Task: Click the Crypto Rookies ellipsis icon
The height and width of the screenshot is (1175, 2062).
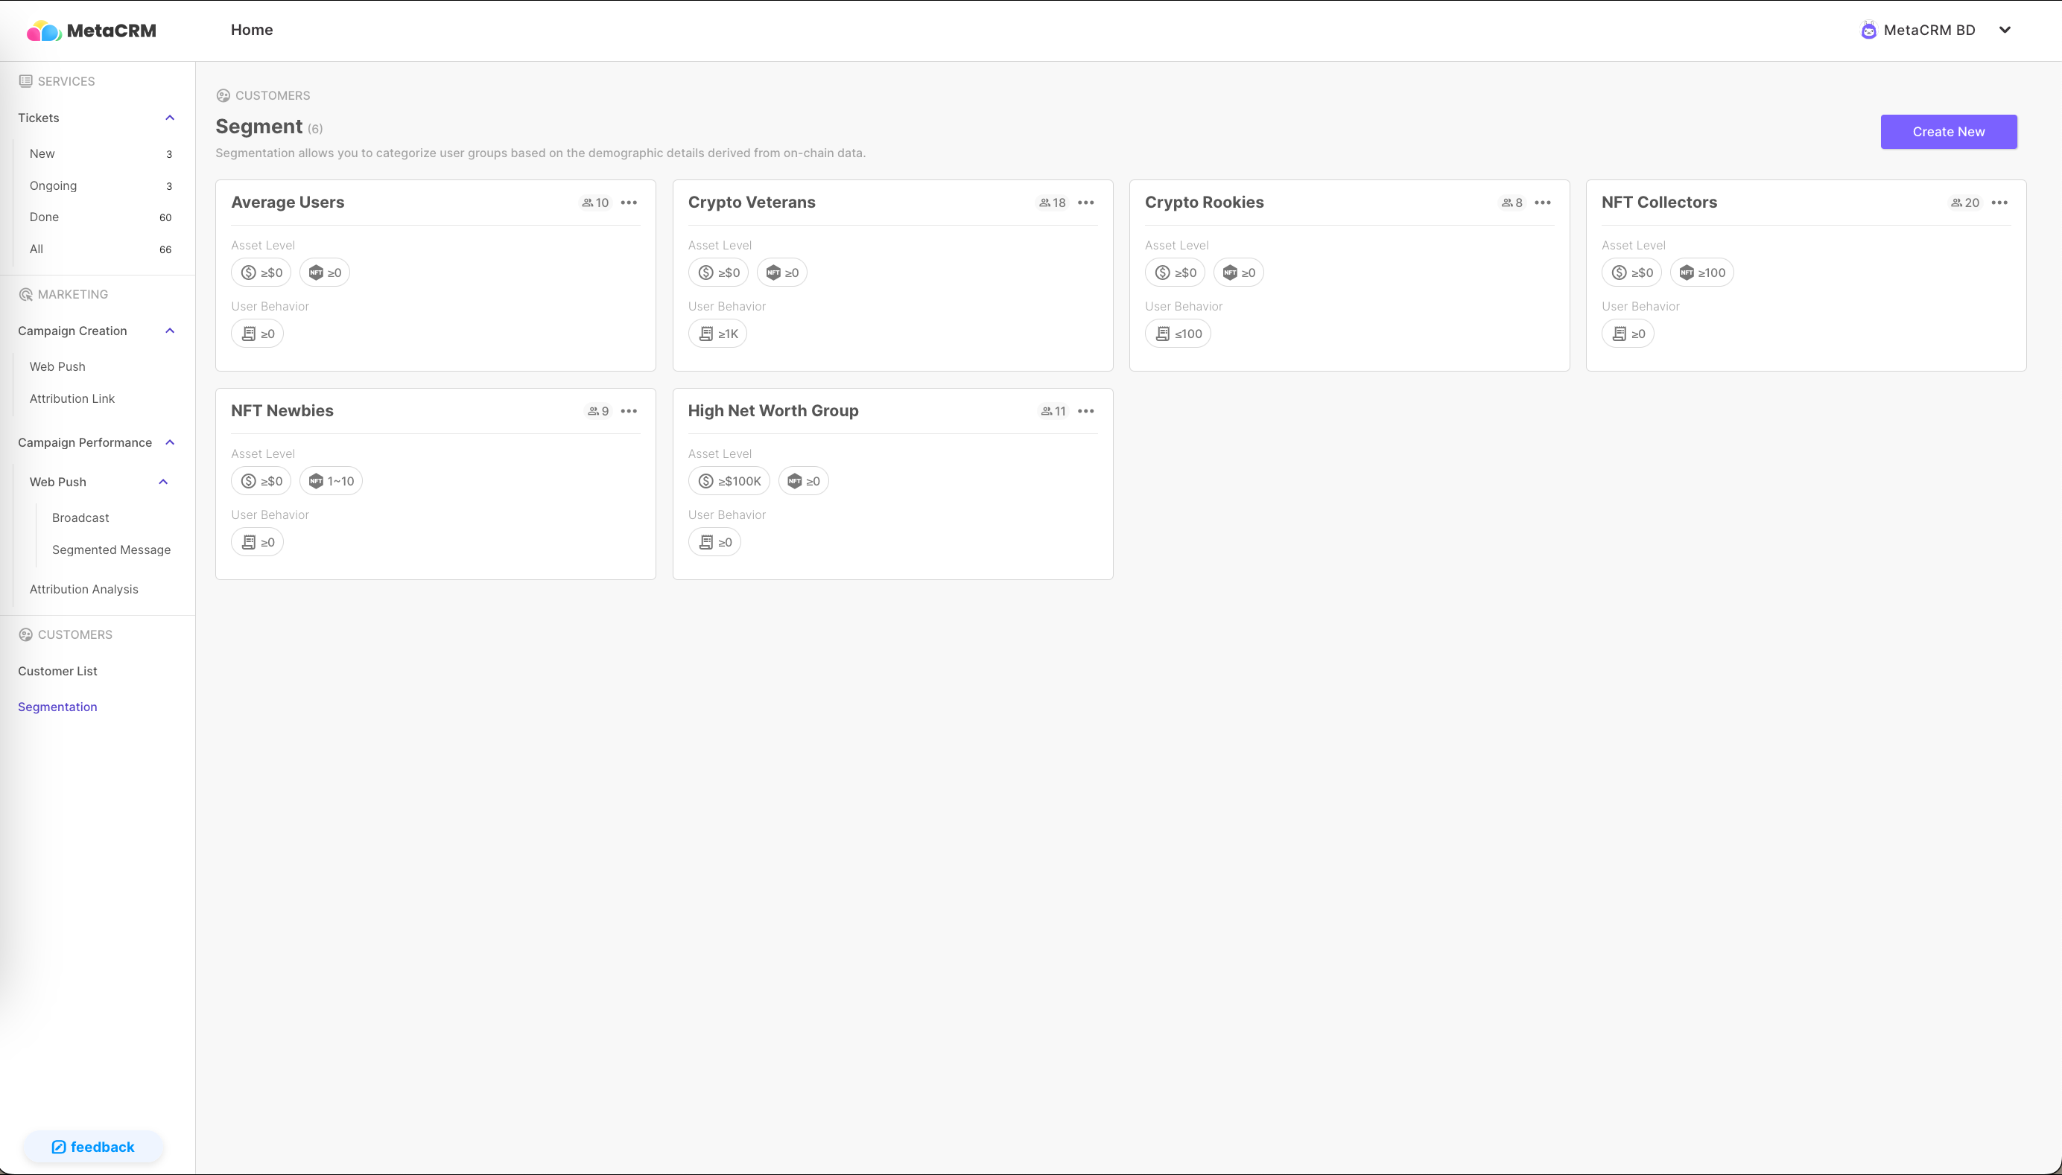Action: (x=1543, y=203)
